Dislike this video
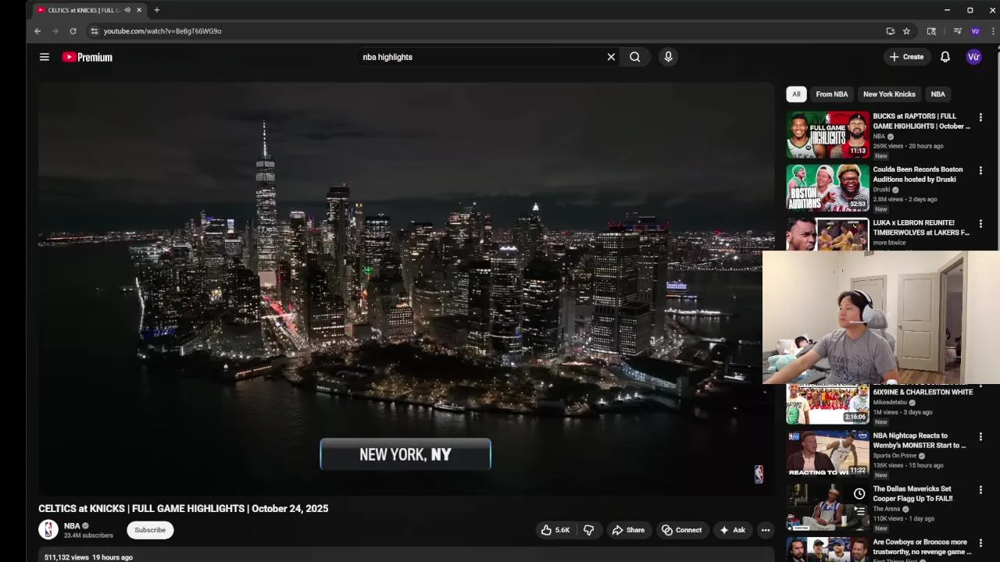The height and width of the screenshot is (562, 1000). pos(589,530)
